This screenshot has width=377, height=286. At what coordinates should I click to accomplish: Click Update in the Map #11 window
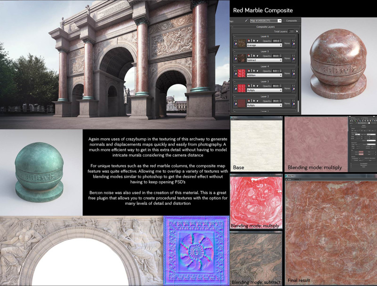[297, 179]
